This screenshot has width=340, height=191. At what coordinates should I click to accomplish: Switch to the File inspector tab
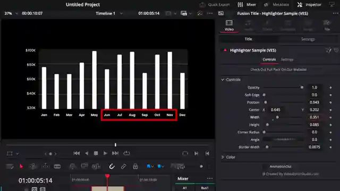click(327, 25)
